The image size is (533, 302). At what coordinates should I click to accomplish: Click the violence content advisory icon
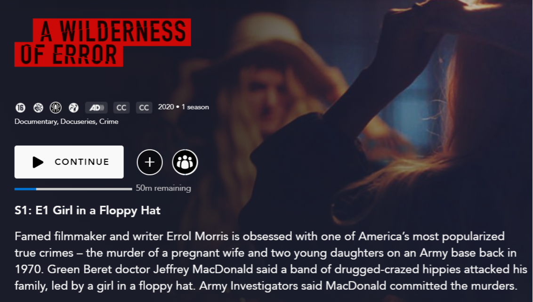point(73,108)
